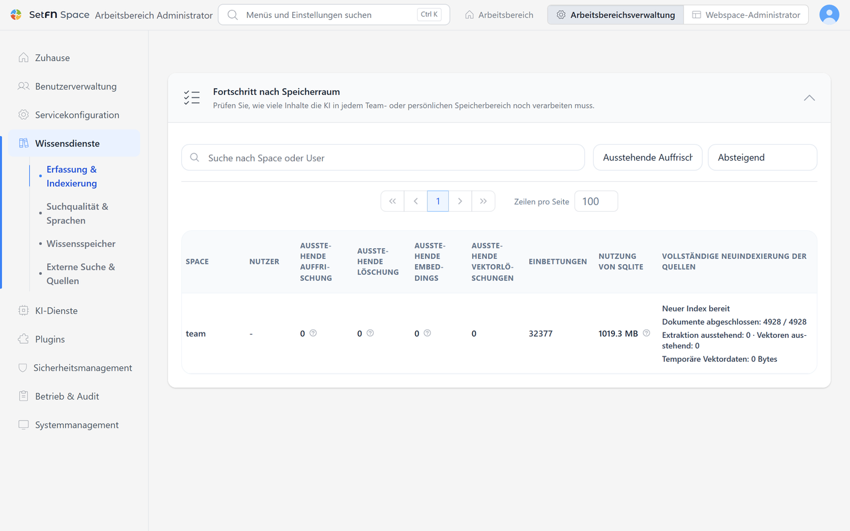Click the Benutzerverwaltung users icon
The width and height of the screenshot is (850, 531).
23,86
